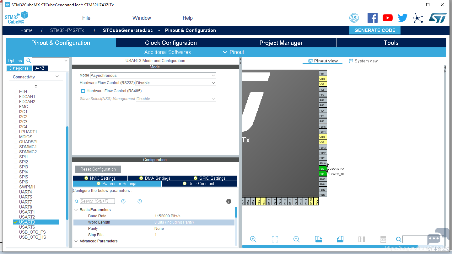Click the ST community network icon
Screen dimensions: 452x254
(x=418, y=18)
